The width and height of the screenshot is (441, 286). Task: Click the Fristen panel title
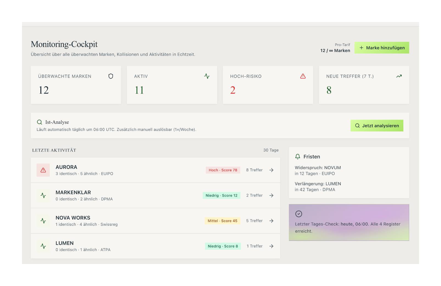click(x=312, y=156)
